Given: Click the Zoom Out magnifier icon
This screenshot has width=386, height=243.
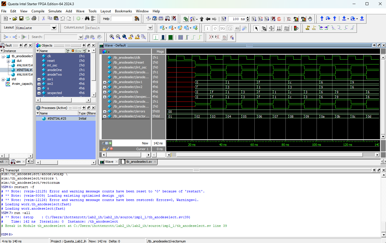Looking at the screenshot, I should 118,37.
